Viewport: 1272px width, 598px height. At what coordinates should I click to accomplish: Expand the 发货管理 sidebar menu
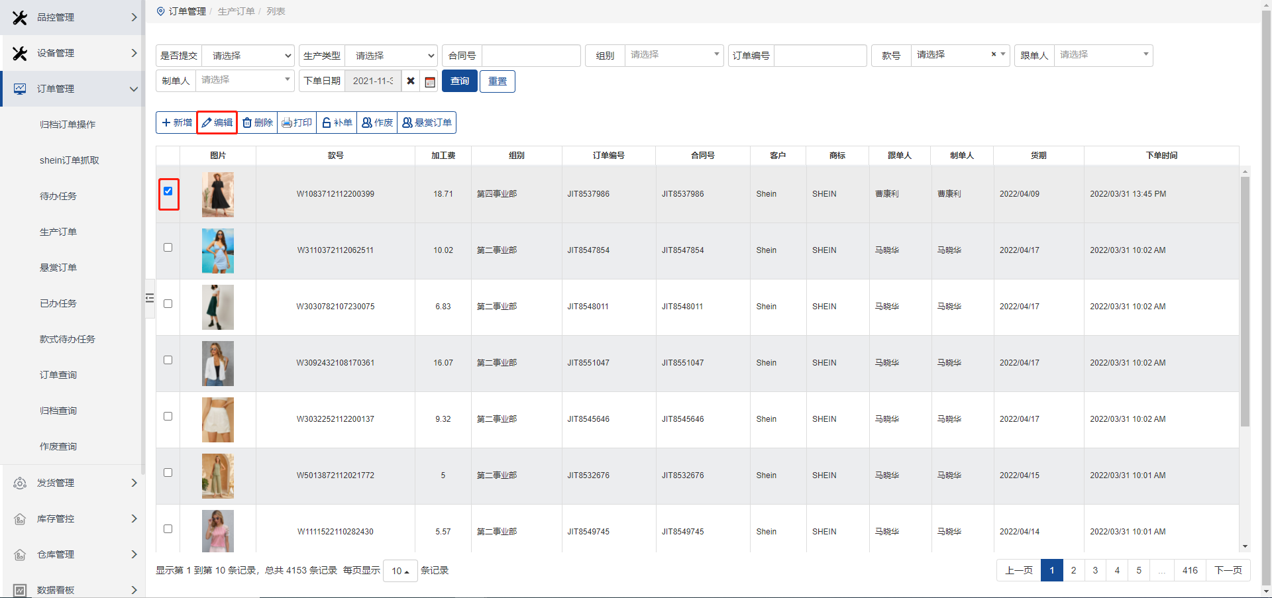pyautogui.click(x=73, y=483)
